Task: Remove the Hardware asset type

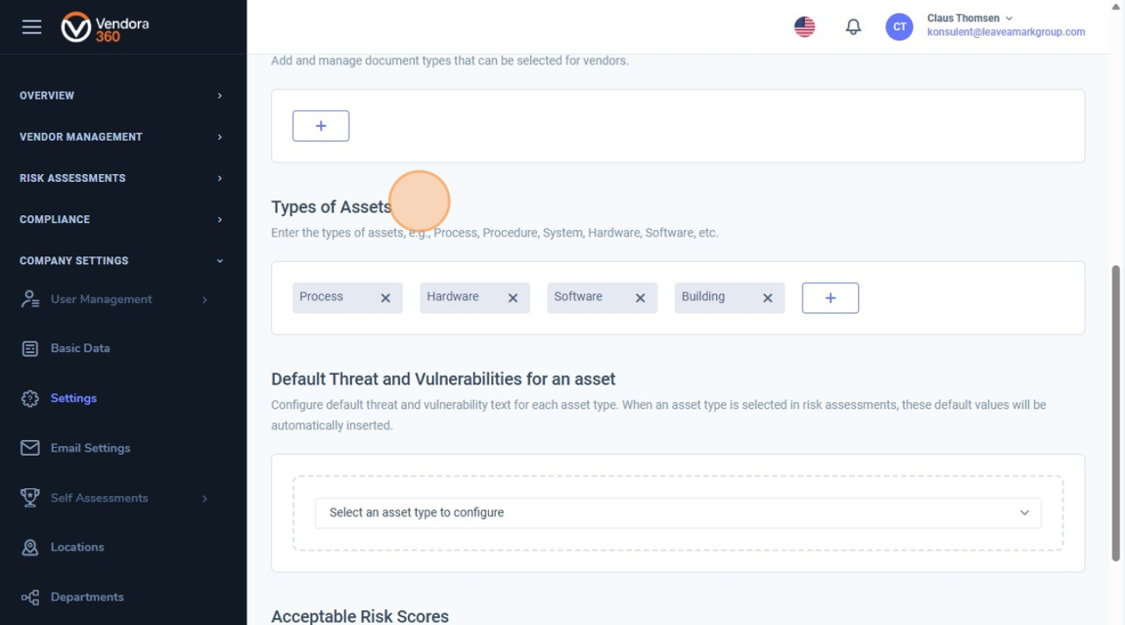Action: pos(513,298)
